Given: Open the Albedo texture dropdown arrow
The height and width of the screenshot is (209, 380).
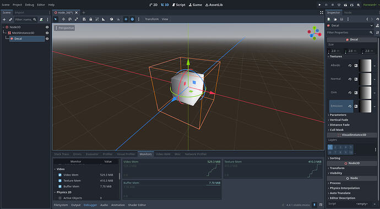Looking at the screenshot, I should pos(374,66).
